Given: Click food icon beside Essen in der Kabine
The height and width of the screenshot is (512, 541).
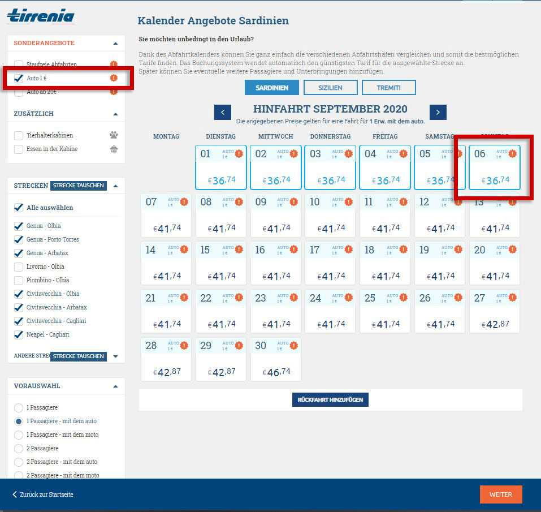Looking at the screenshot, I should [x=114, y=149].
